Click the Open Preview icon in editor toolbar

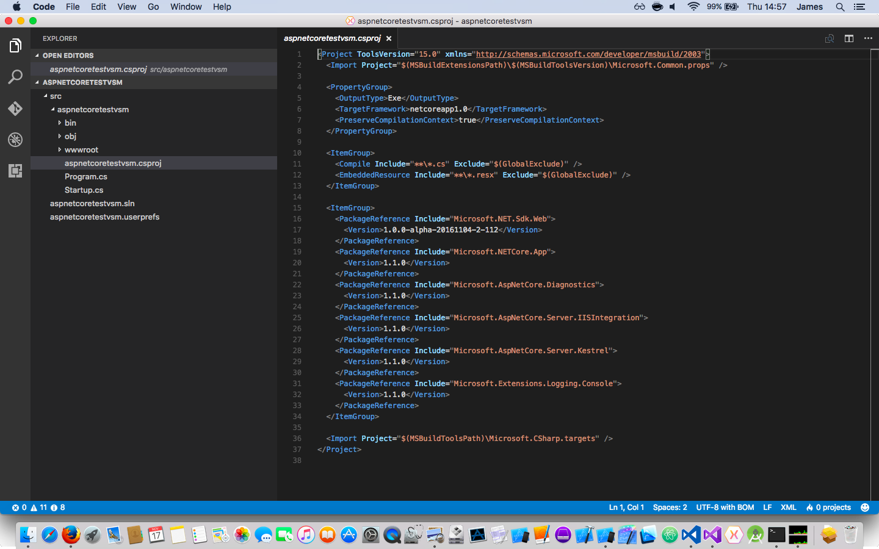[830, 38]
